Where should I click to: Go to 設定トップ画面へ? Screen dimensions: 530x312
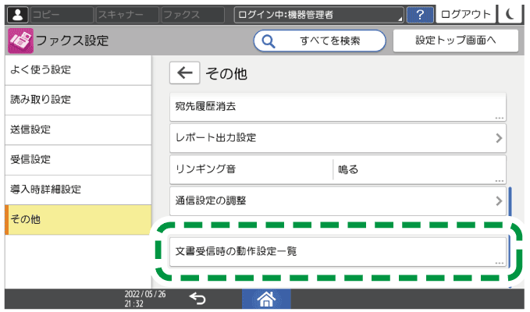(x=456, y=41)
